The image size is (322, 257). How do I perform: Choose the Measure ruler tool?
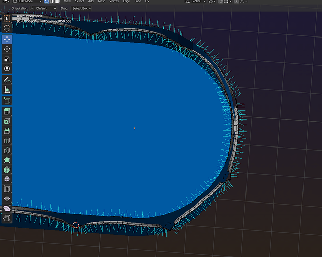7,89
